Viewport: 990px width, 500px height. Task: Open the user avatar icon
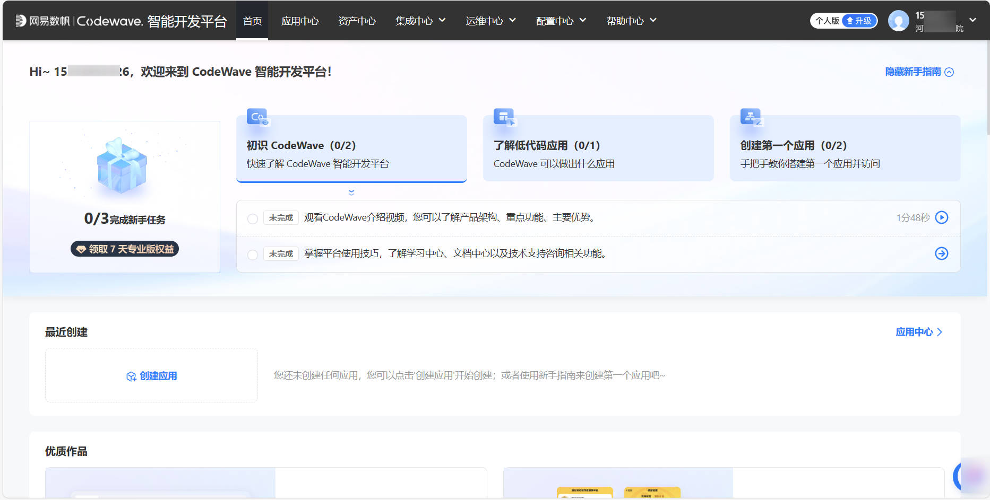(898, 21)
